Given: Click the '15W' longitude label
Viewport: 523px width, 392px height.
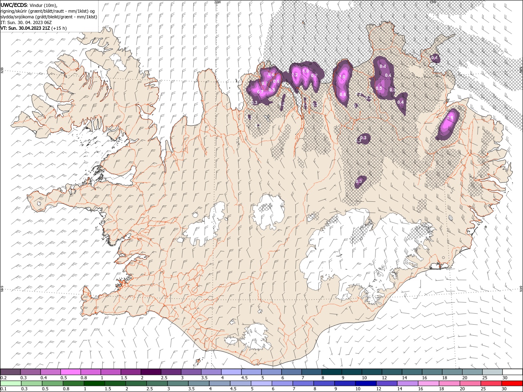Looking at the screenshot, I should (x=433, y=2).
